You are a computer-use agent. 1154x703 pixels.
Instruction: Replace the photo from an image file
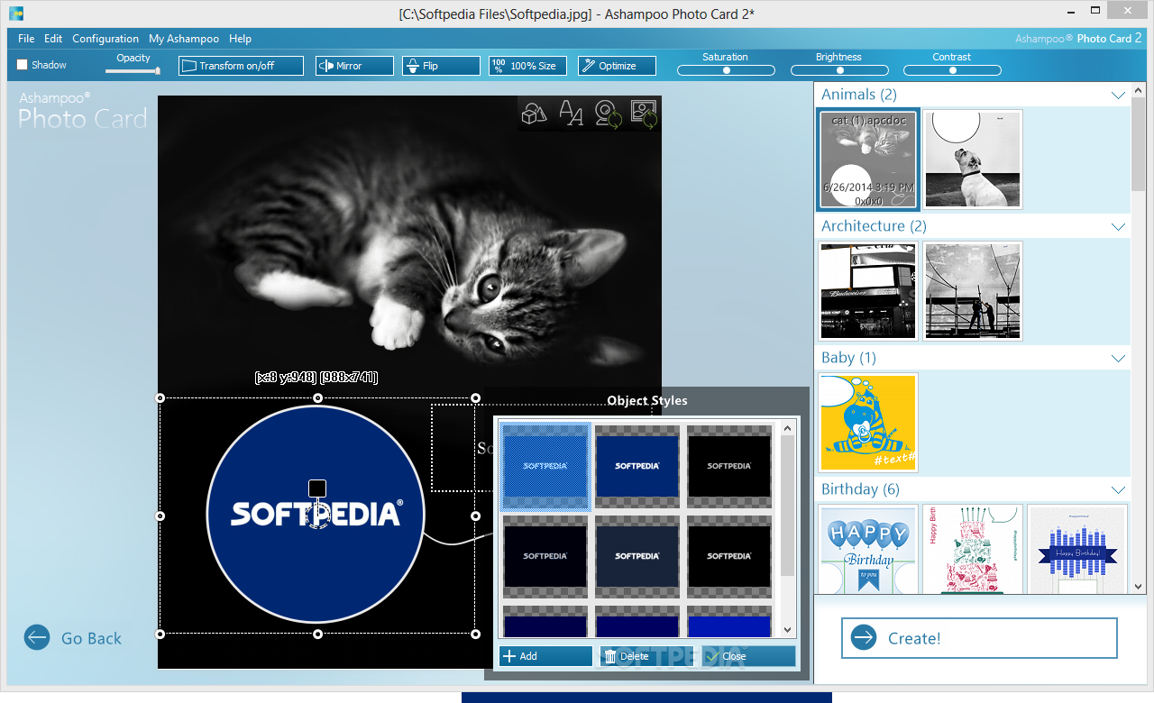point(644,113)
